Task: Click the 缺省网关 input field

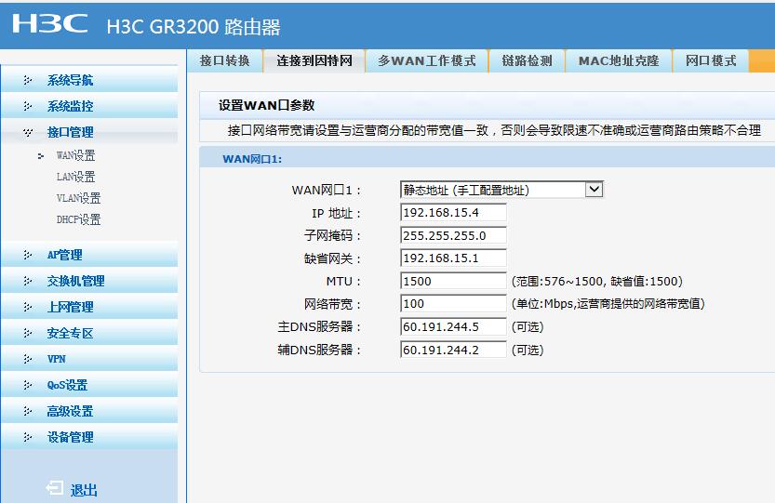Action: (453, 258)
